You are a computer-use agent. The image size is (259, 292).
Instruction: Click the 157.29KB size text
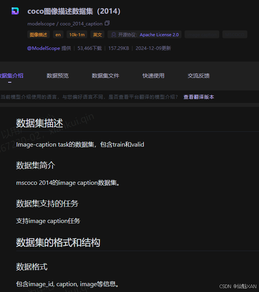[x=118, y=48]
